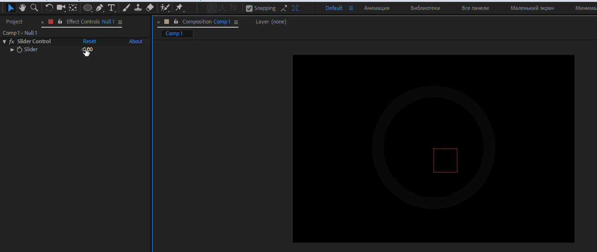Reset the Slider Control effect
This screenshot has height=252, width=597.
click(x=89, y=41)
